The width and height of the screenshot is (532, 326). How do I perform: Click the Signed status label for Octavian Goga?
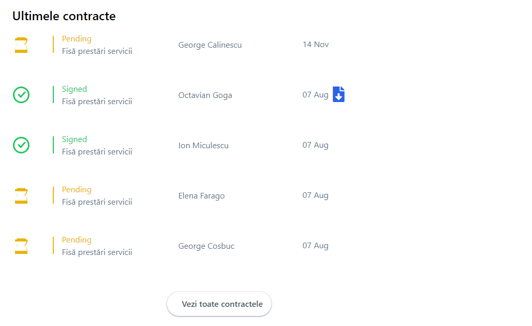click(x=75, y=89)
